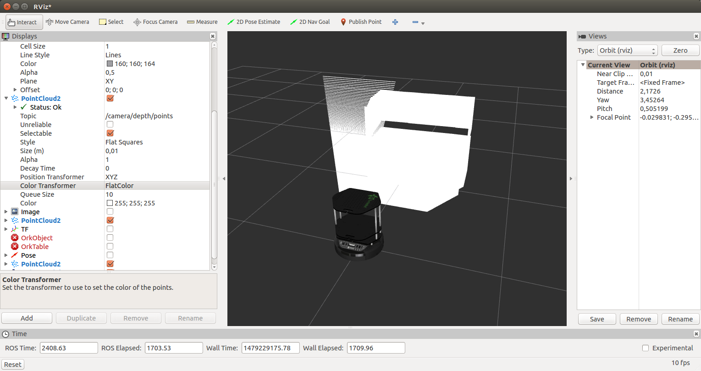The width and height of the screenshot is (701, 371).
Task: Click Rename in the Views panel
Action: [680, 319]
